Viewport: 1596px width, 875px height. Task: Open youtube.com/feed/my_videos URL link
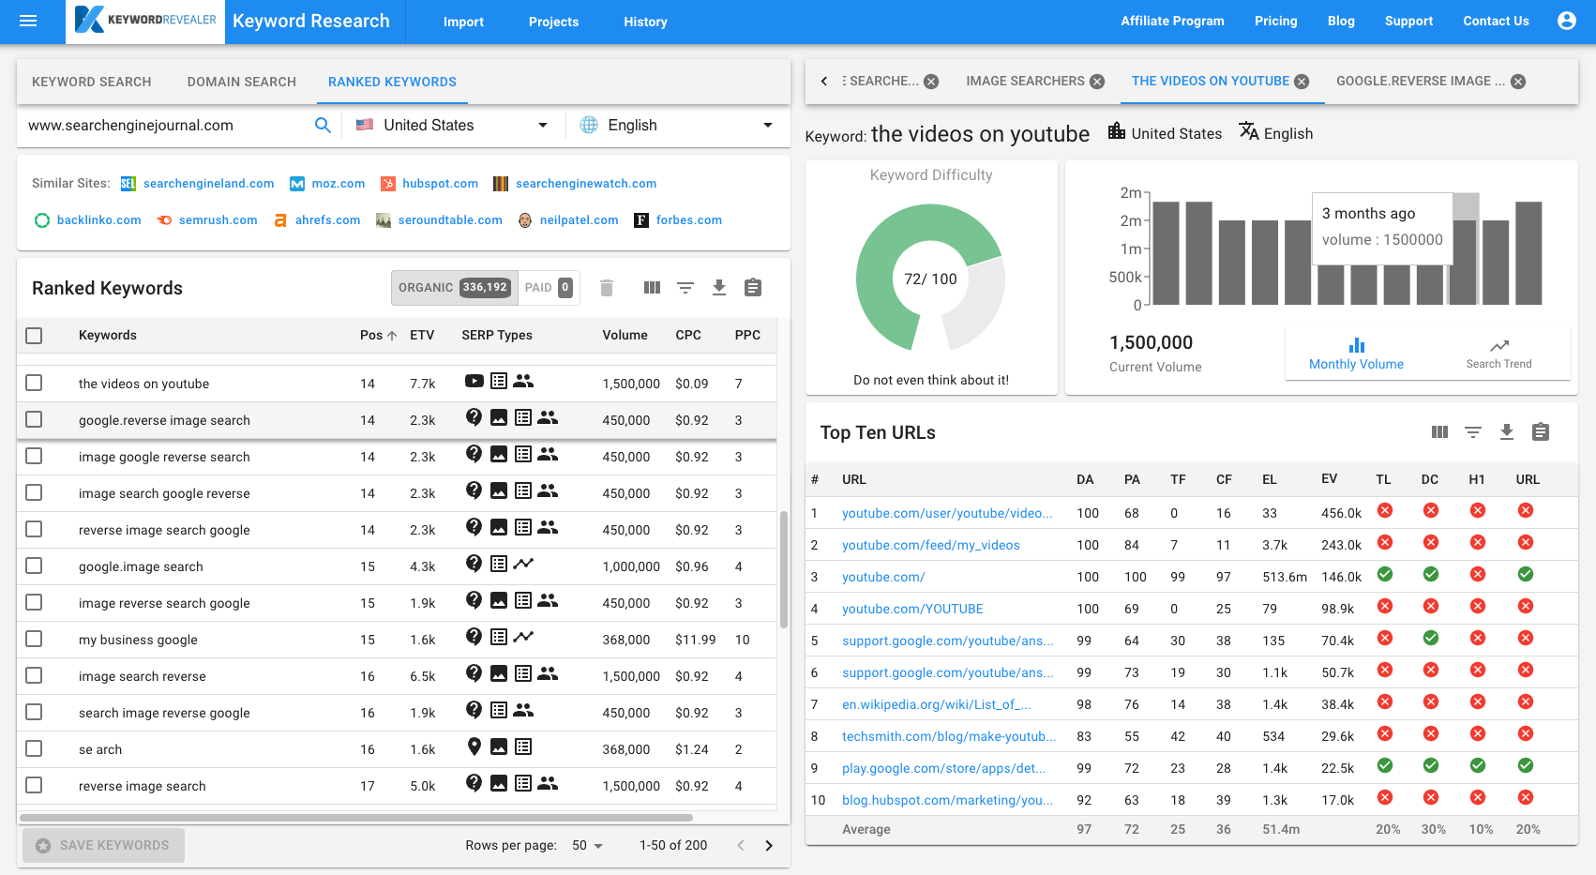(930, 545)
